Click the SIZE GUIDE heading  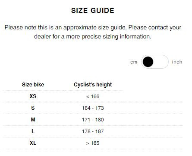pyautogui.click(x=93, y=10)
